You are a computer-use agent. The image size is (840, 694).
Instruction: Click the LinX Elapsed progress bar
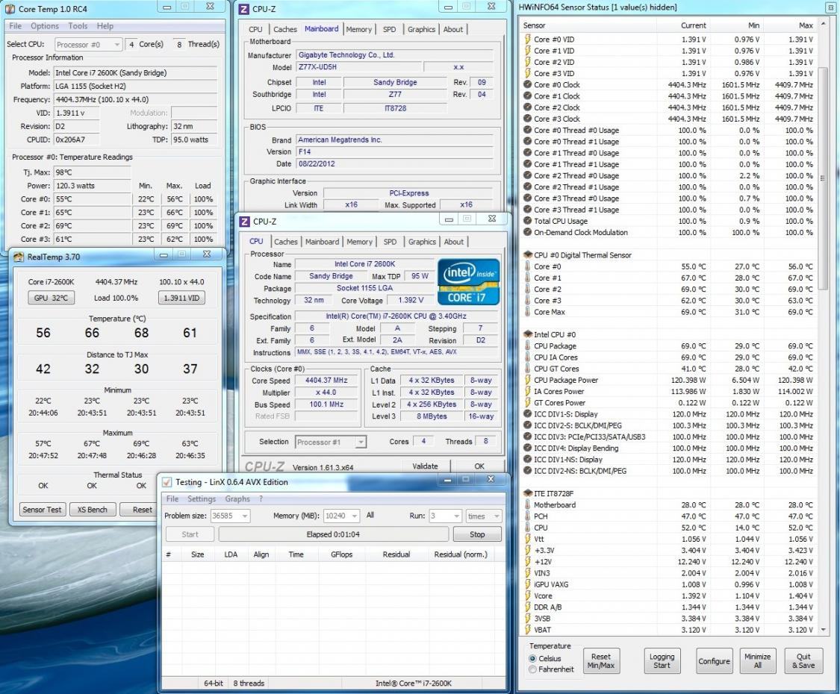(333, 534)
